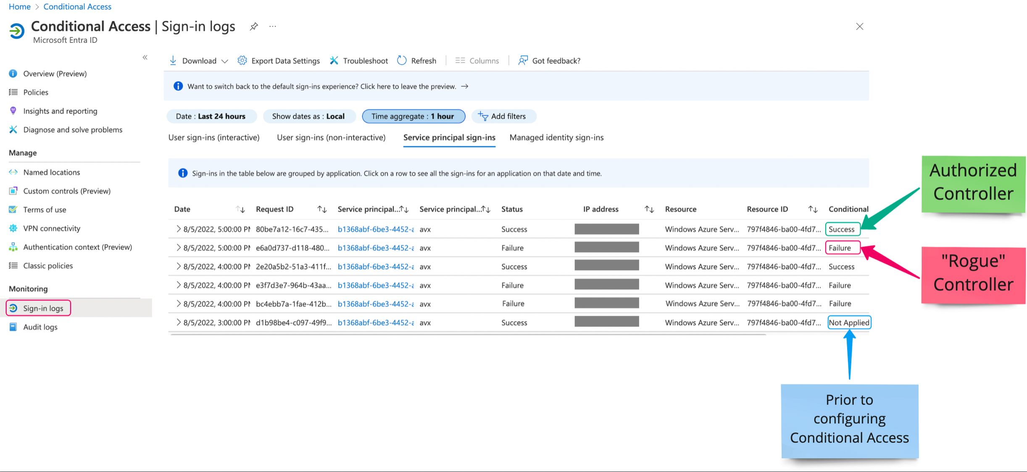Open the Download dropdown arrow
Image resolution: width=1027 pixels, height=472 pixels.
click(x=225, y=60)
